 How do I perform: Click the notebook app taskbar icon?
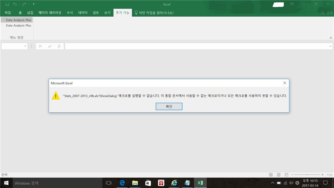tap(187, 183)
